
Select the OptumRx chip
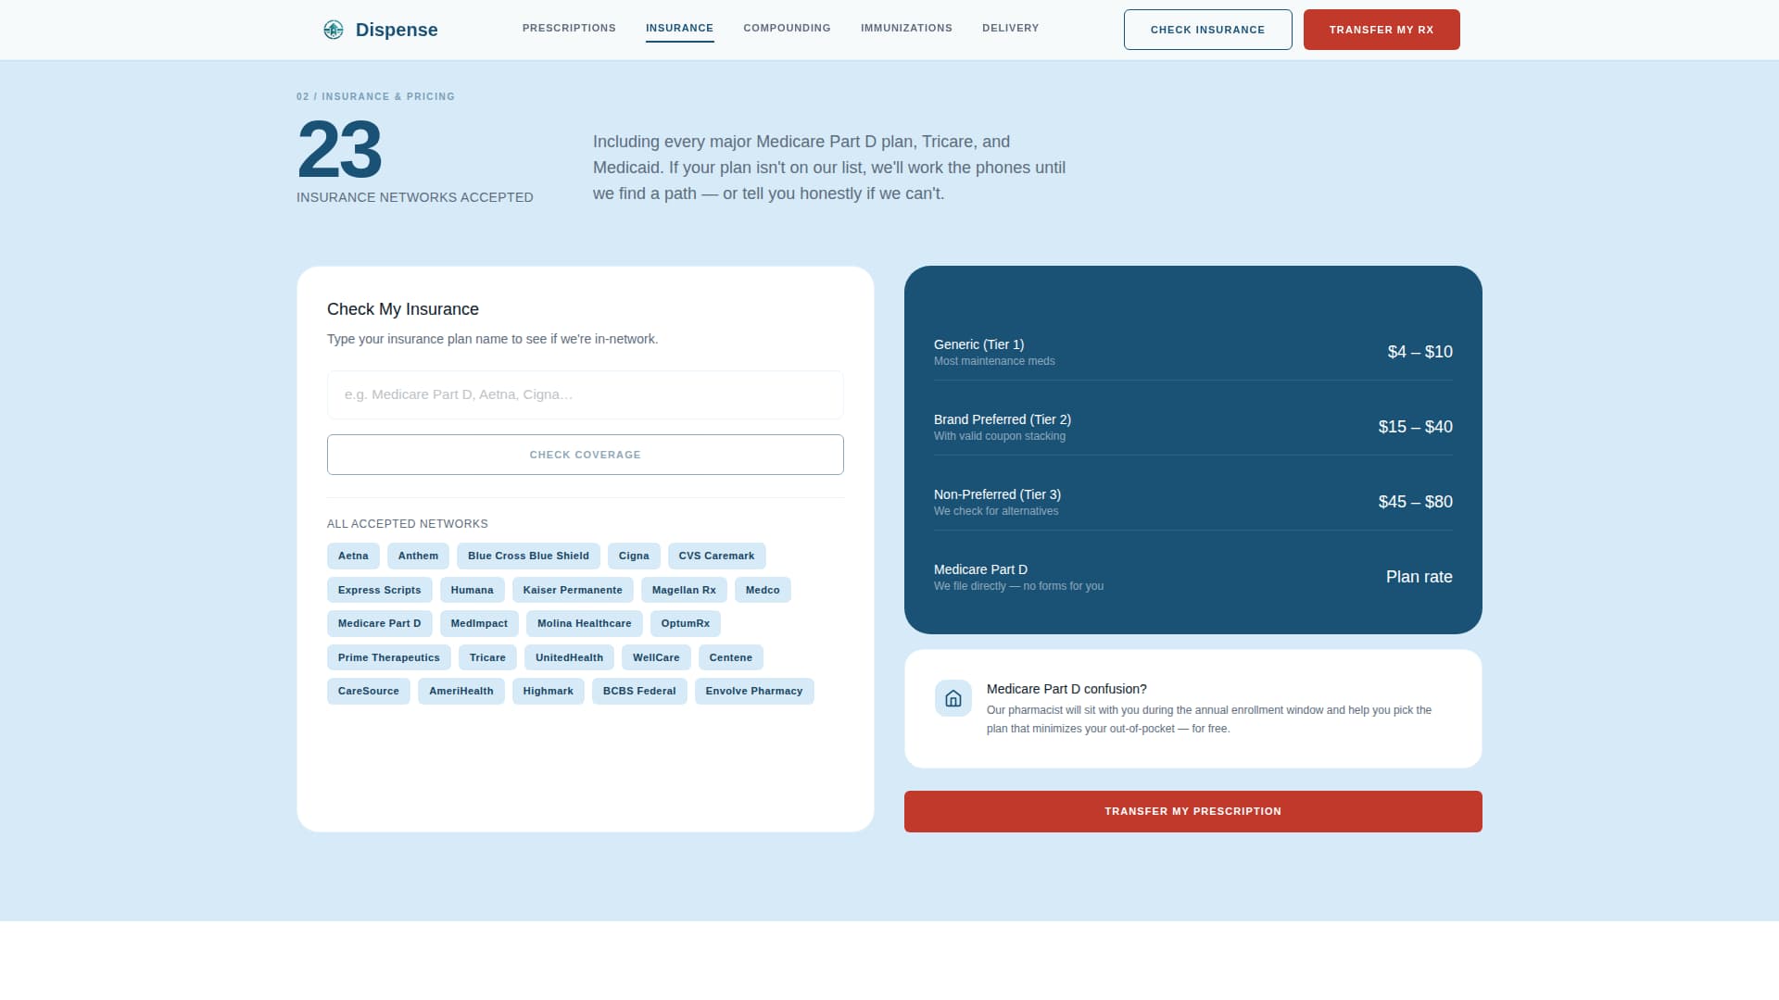pos(685,623)
